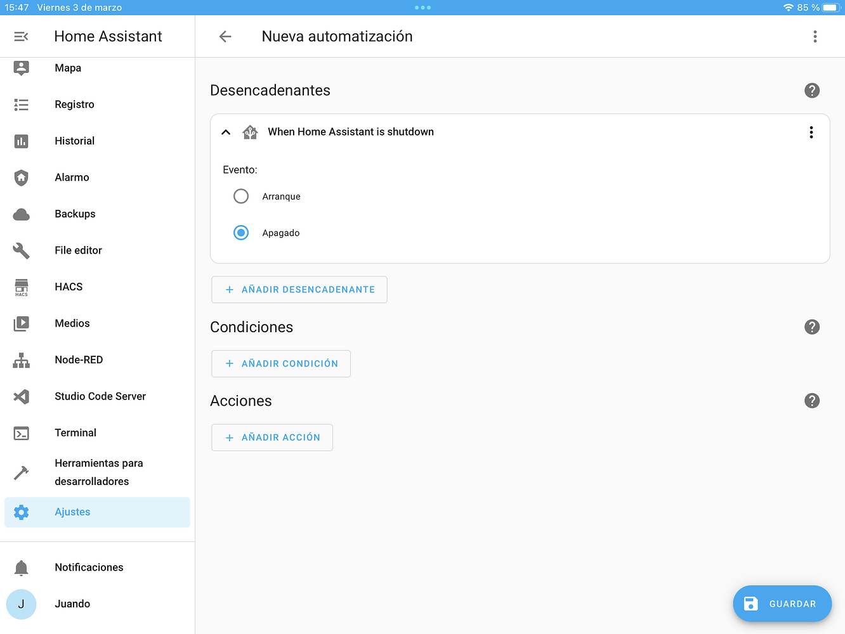This screenshot has width=845, height=634.
Task: Select the Apagado radio button
Action: coord(241,233)
